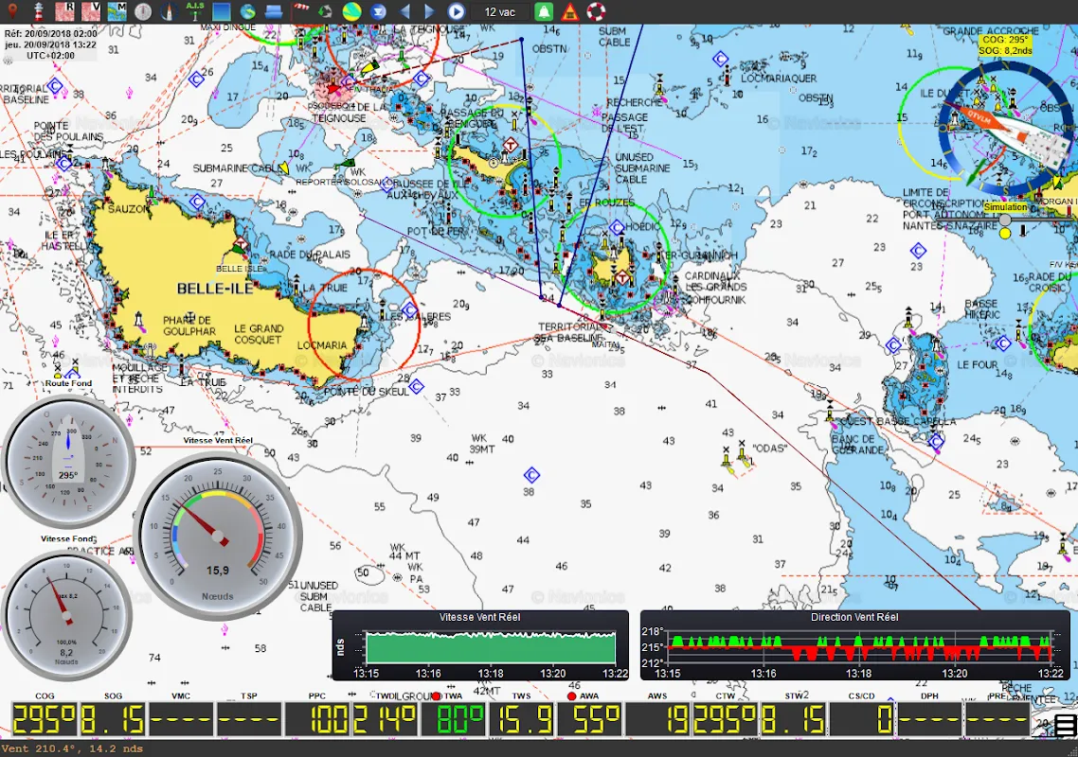Toggle the red dot beside AWA
Image resolution: width=1078 pixels, height=757 pixels.
(571, 695)
